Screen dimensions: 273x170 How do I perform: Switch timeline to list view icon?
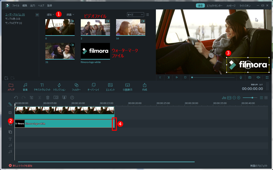point(261,98)
